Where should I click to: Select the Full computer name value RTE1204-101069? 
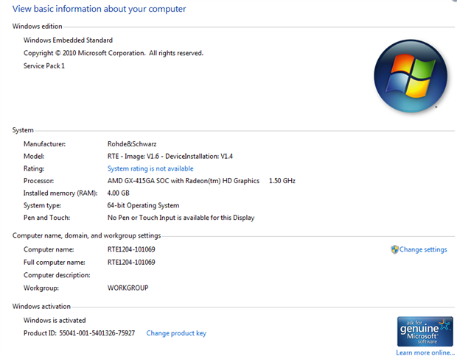point(131,263)
